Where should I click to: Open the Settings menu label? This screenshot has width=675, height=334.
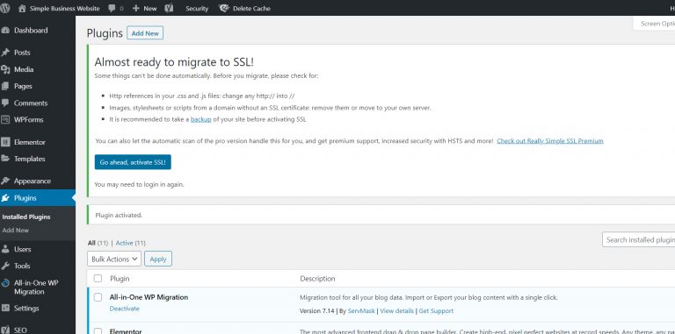point(26,309)
